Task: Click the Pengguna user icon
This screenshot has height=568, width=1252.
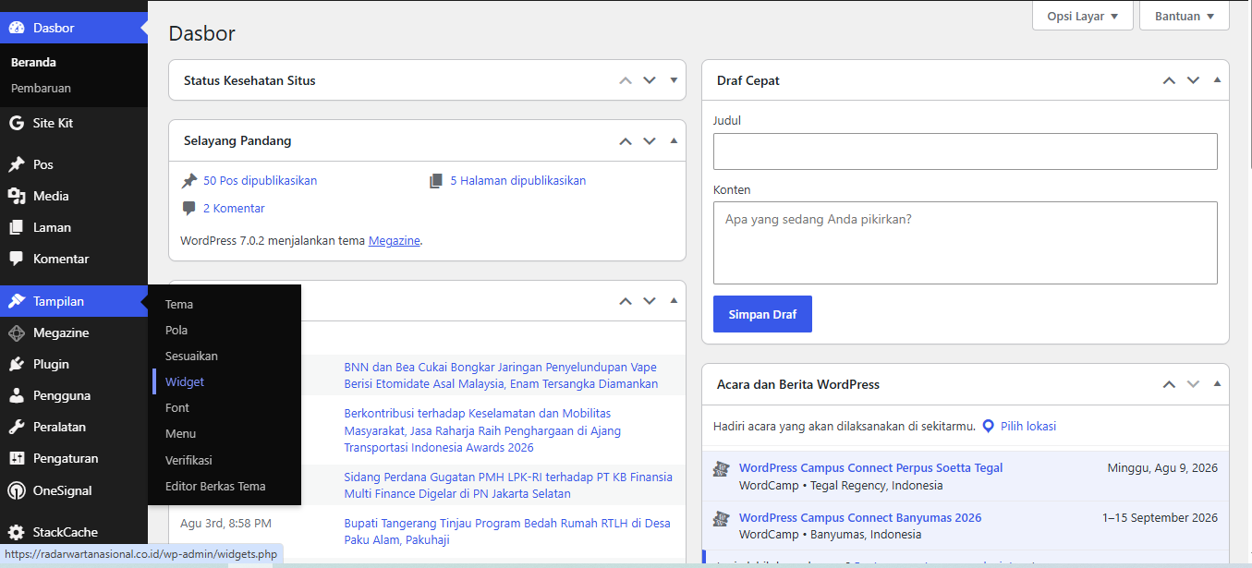Action: [17, 395]
